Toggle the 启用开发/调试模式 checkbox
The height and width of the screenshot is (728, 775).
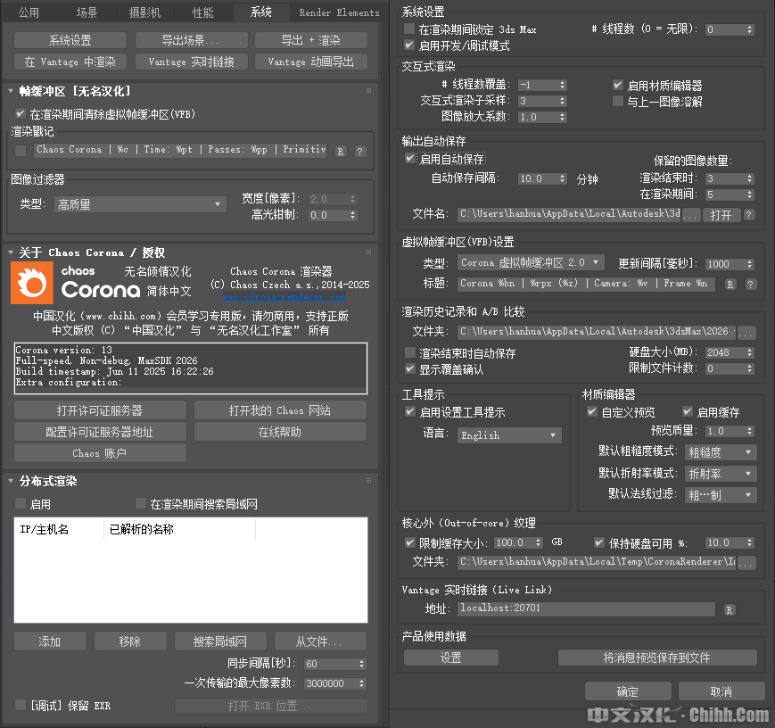pos(407,44)
